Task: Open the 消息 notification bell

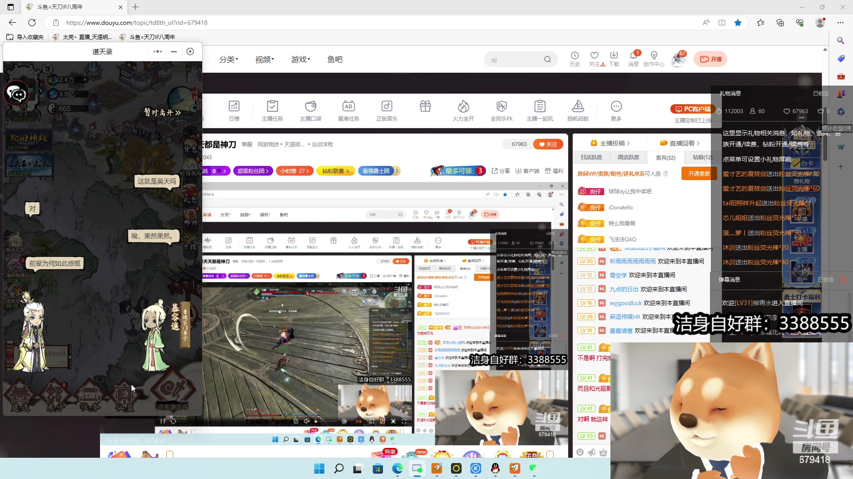Action: point(634,59)
